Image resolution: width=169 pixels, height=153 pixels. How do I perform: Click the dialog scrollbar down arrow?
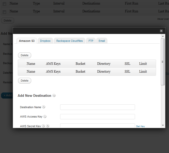pyautogui.click(x=163, y=125)
